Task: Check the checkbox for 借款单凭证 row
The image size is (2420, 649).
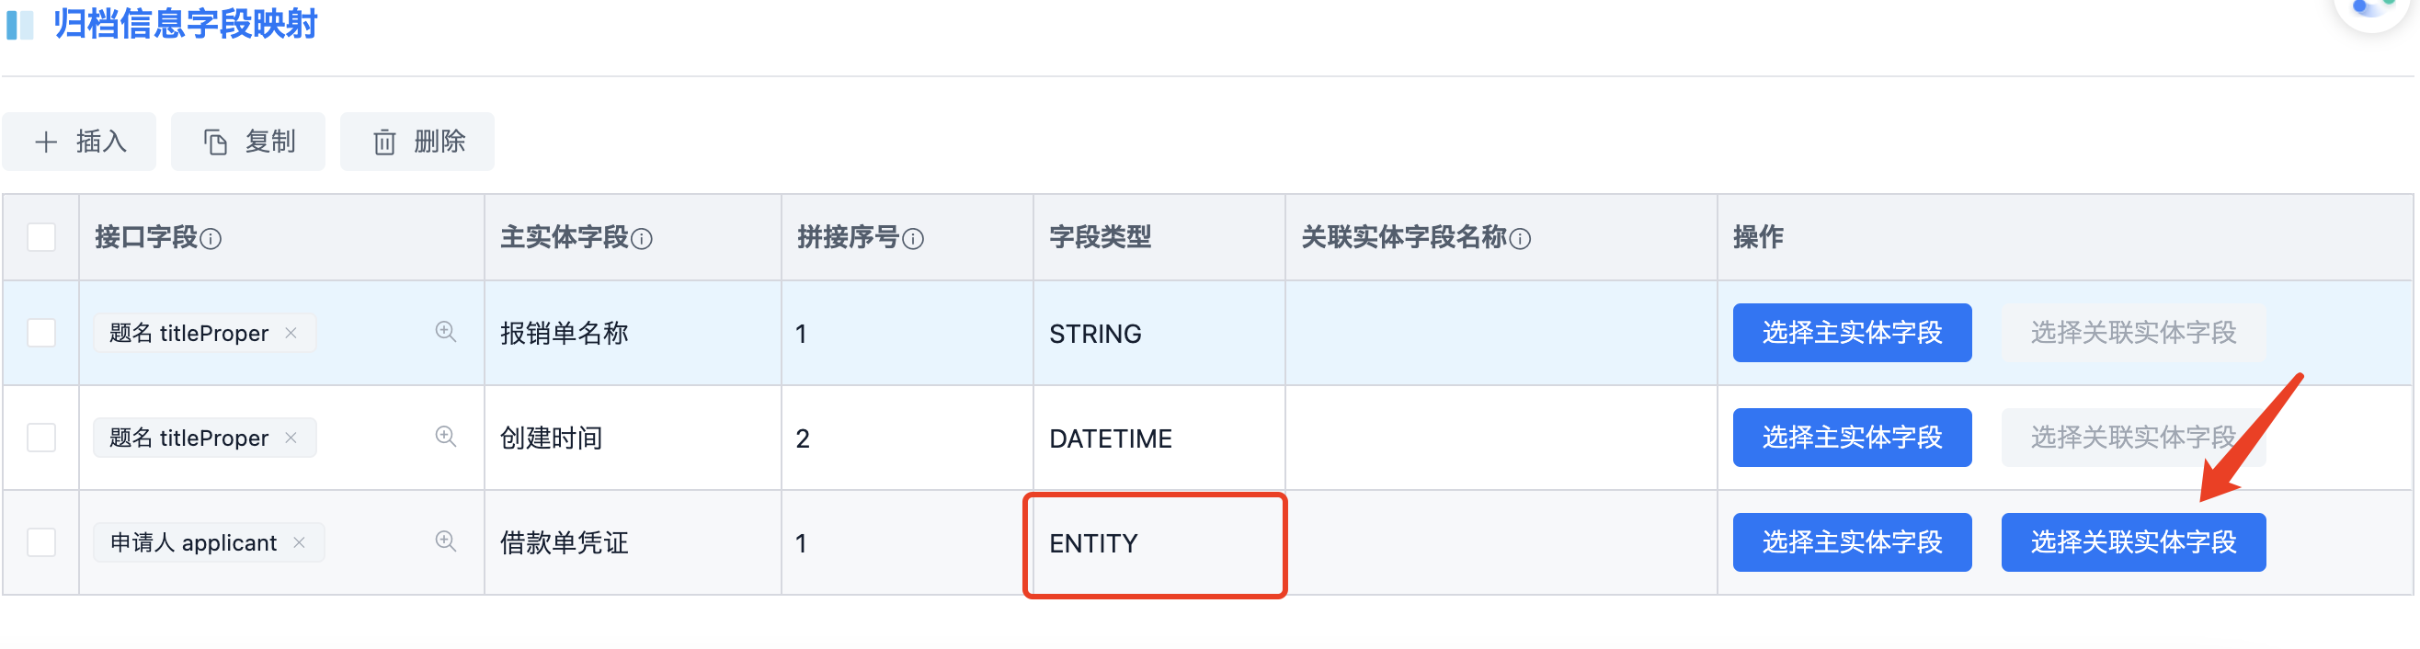Action: pos(41,543)
